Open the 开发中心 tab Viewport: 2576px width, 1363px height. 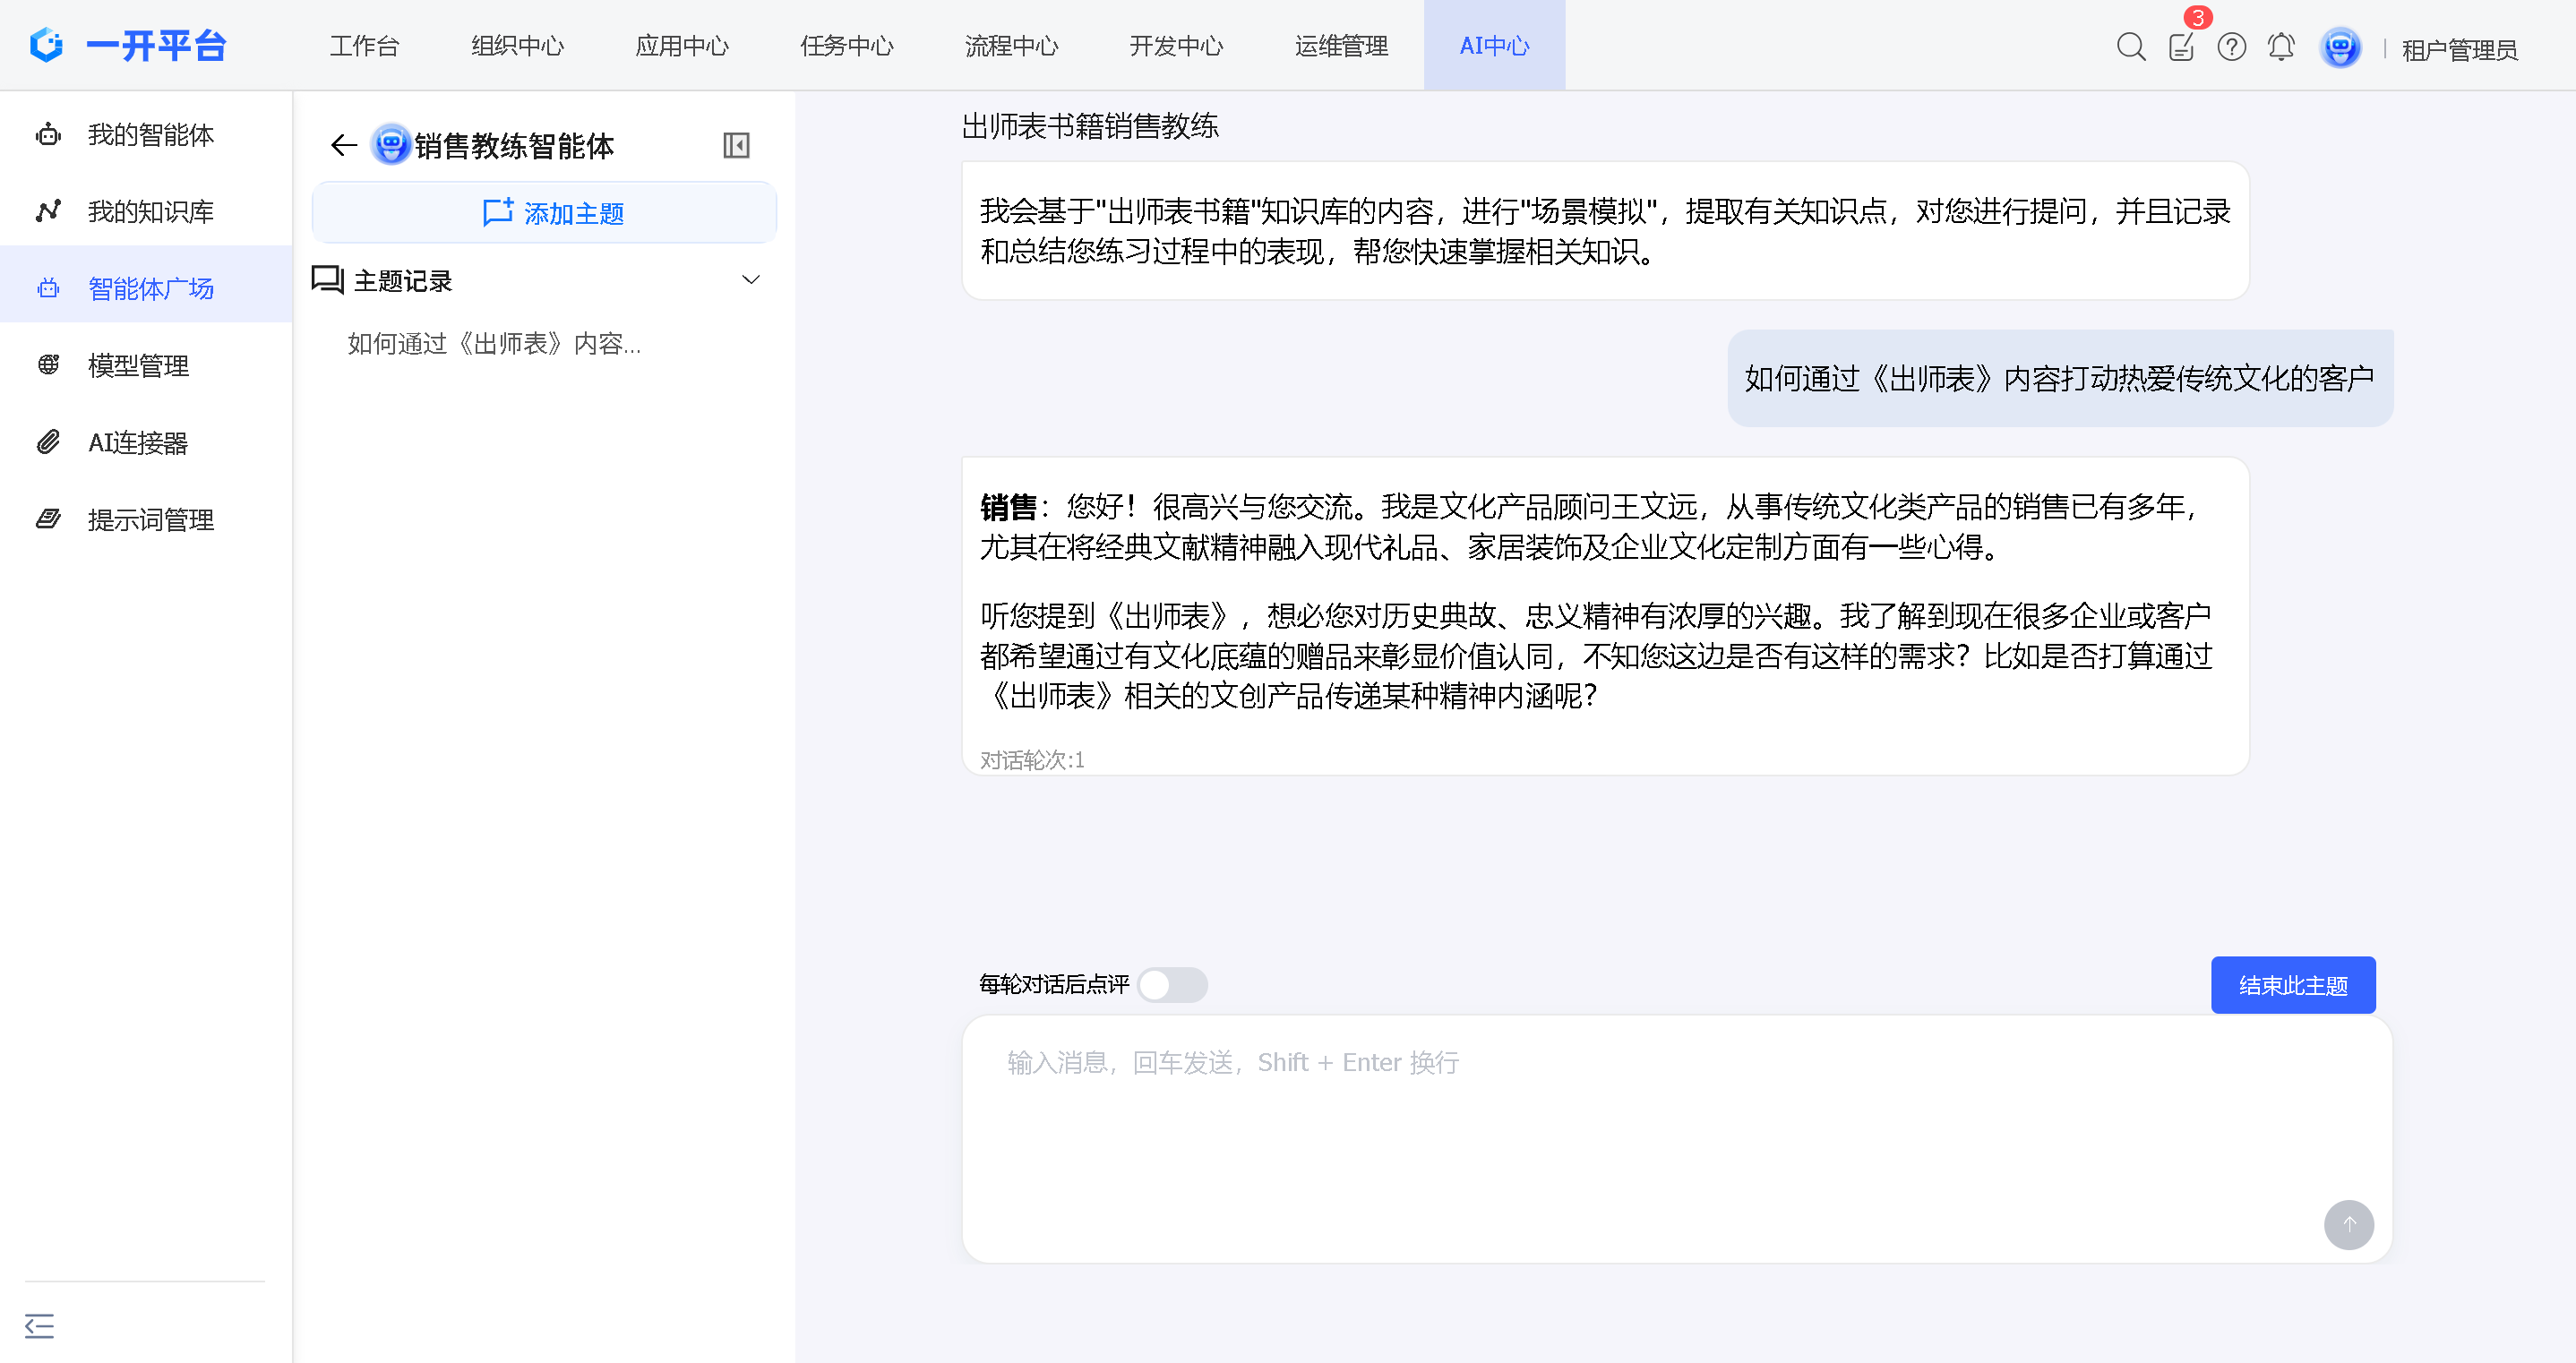(1176, 46)
